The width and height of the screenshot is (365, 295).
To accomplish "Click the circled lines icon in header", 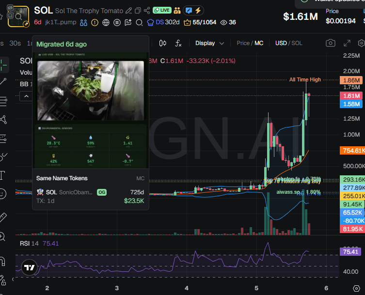I will coord(117,23).
